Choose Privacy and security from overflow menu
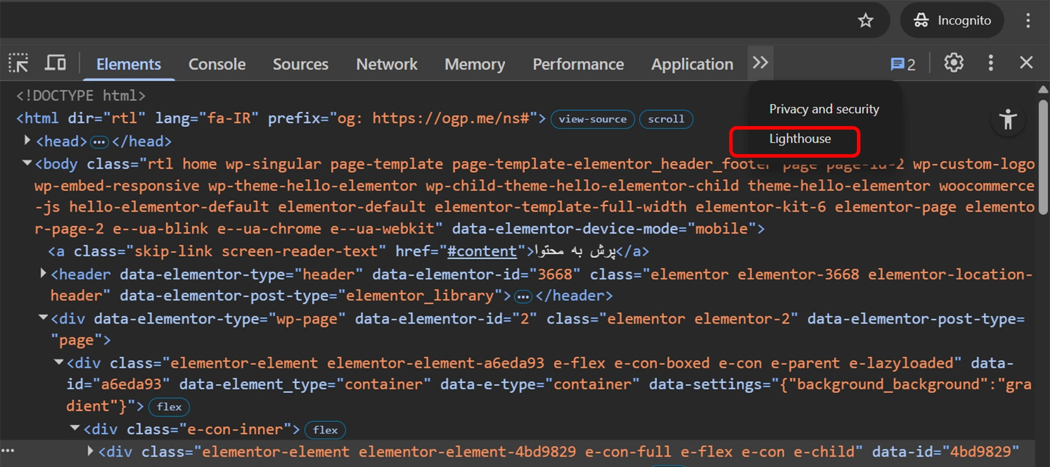 (824, 109)
